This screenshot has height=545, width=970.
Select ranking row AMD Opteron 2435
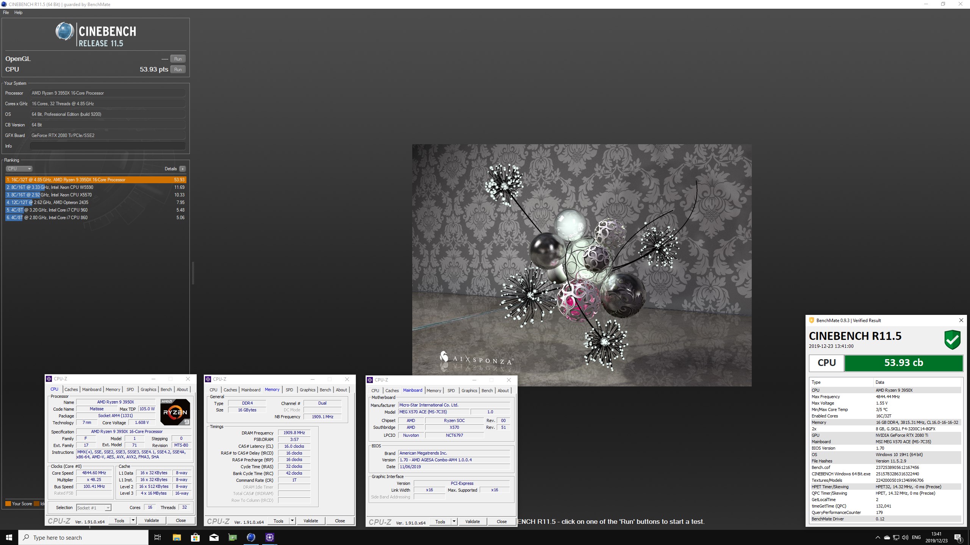coord(95,202)
